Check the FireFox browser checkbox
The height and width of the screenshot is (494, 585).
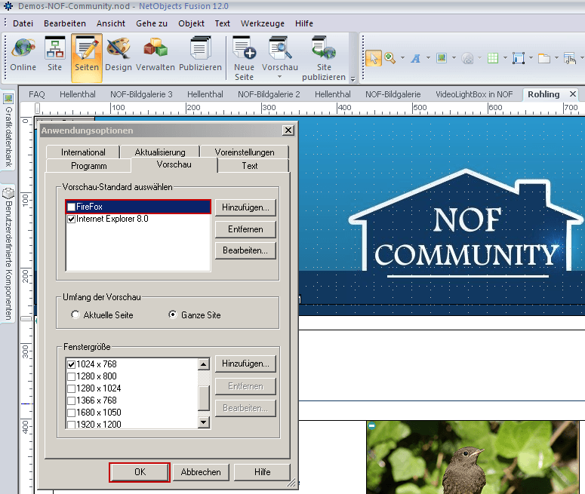tap(71, 207)
